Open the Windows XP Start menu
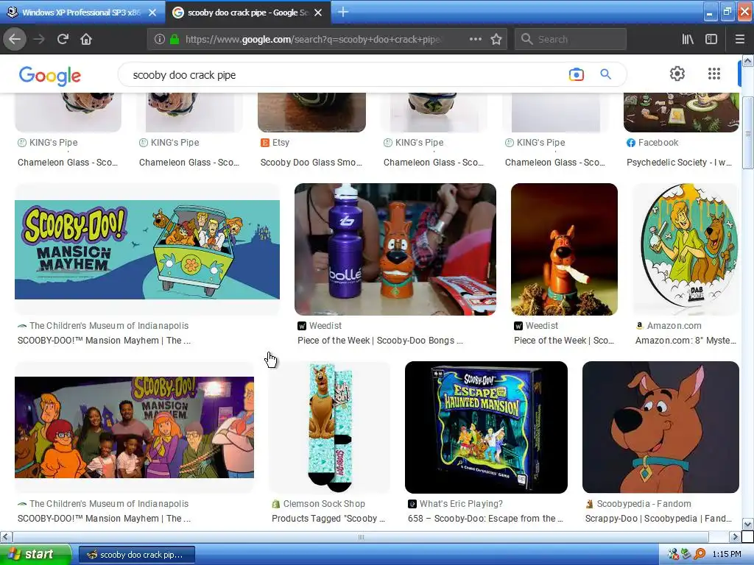This screenshot has width=754, height=565. point(35,554)
